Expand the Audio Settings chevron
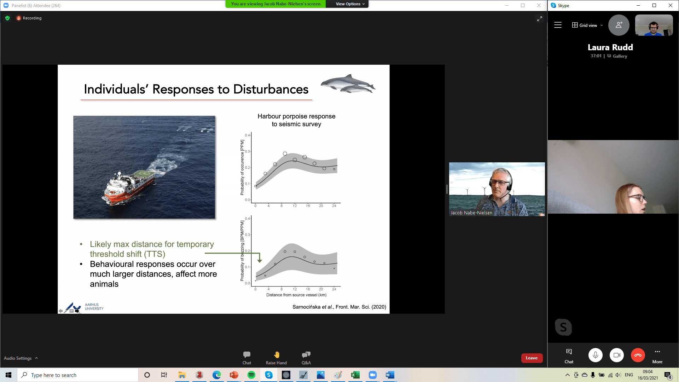The image size is (679, 382). pyautogui.click(x=36, y=358)
